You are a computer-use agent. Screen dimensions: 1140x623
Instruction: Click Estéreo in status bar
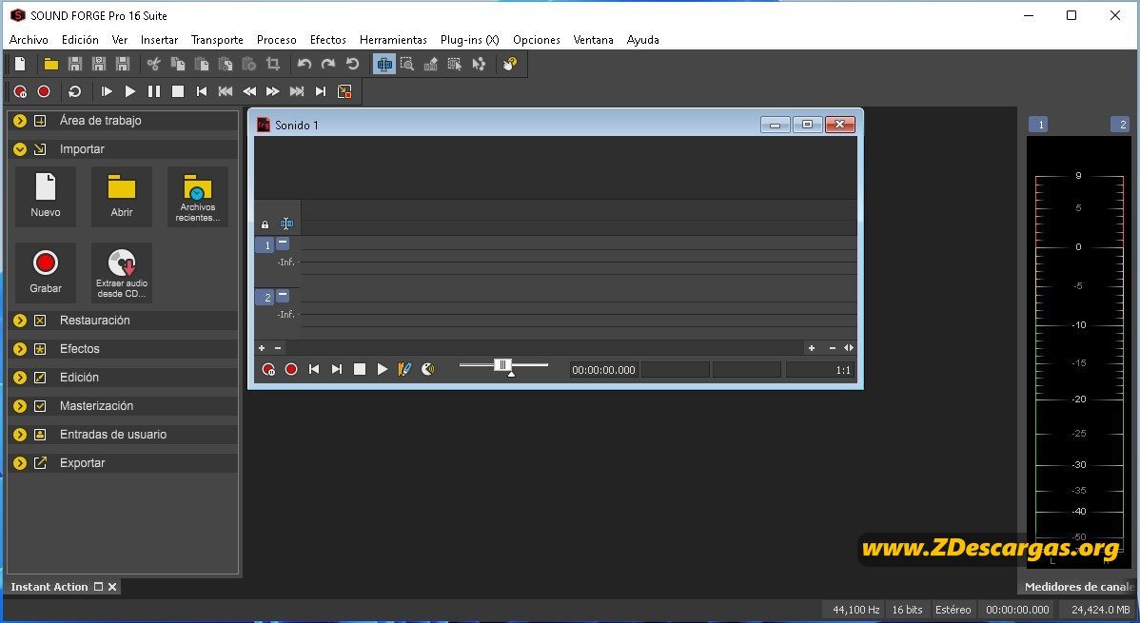[x=953, y=610]
